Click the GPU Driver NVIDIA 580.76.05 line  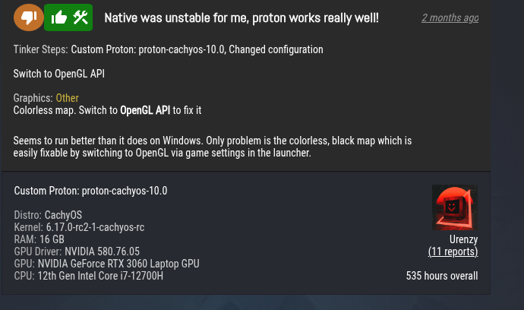[77, 251]
